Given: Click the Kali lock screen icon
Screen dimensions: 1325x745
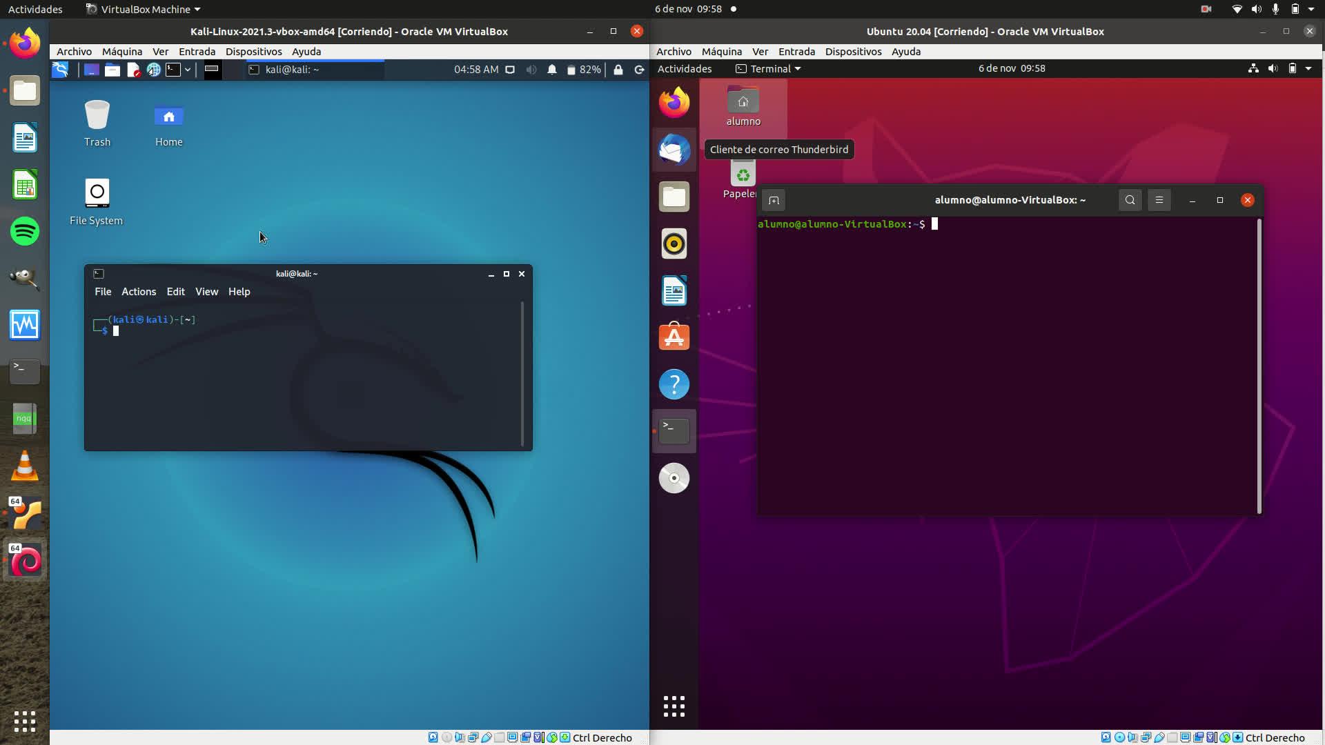Looking at the screenshot, I should pos(618,70).
